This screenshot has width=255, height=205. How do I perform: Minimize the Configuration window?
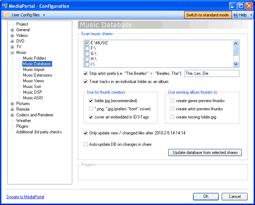233,6
